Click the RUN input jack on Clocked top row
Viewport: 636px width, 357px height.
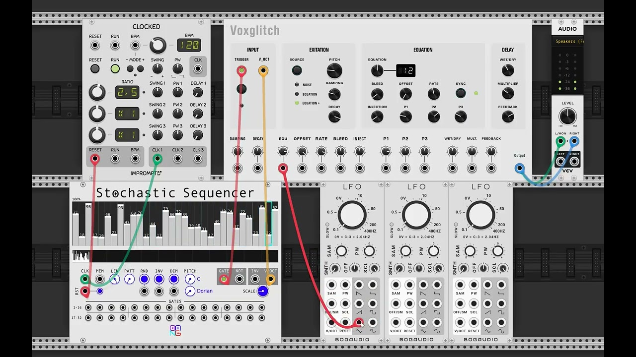(115, 46)
